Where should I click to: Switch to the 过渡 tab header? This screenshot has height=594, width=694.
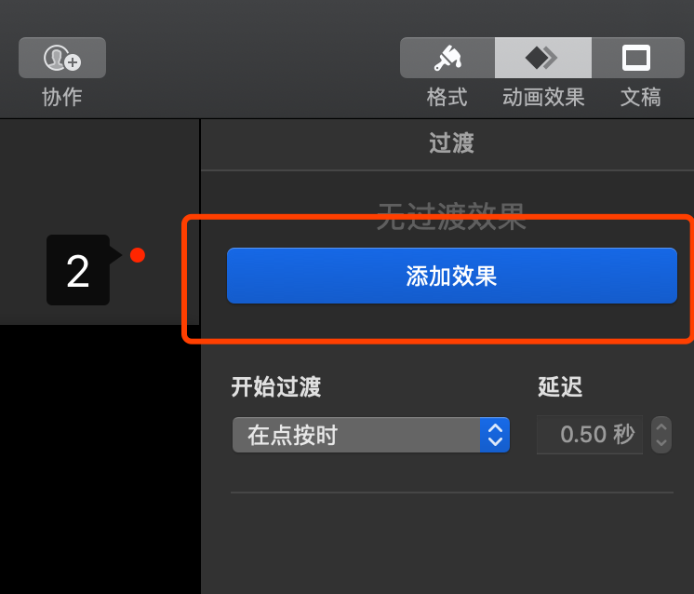451,143
